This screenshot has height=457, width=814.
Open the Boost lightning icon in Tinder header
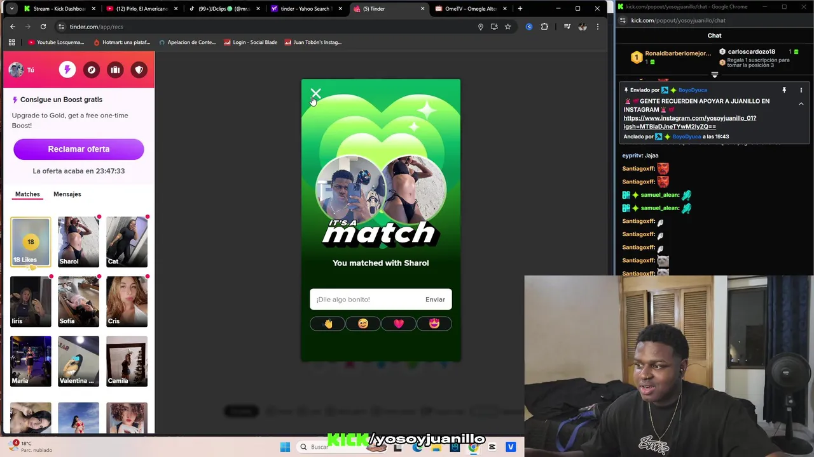tap(67, 70)
